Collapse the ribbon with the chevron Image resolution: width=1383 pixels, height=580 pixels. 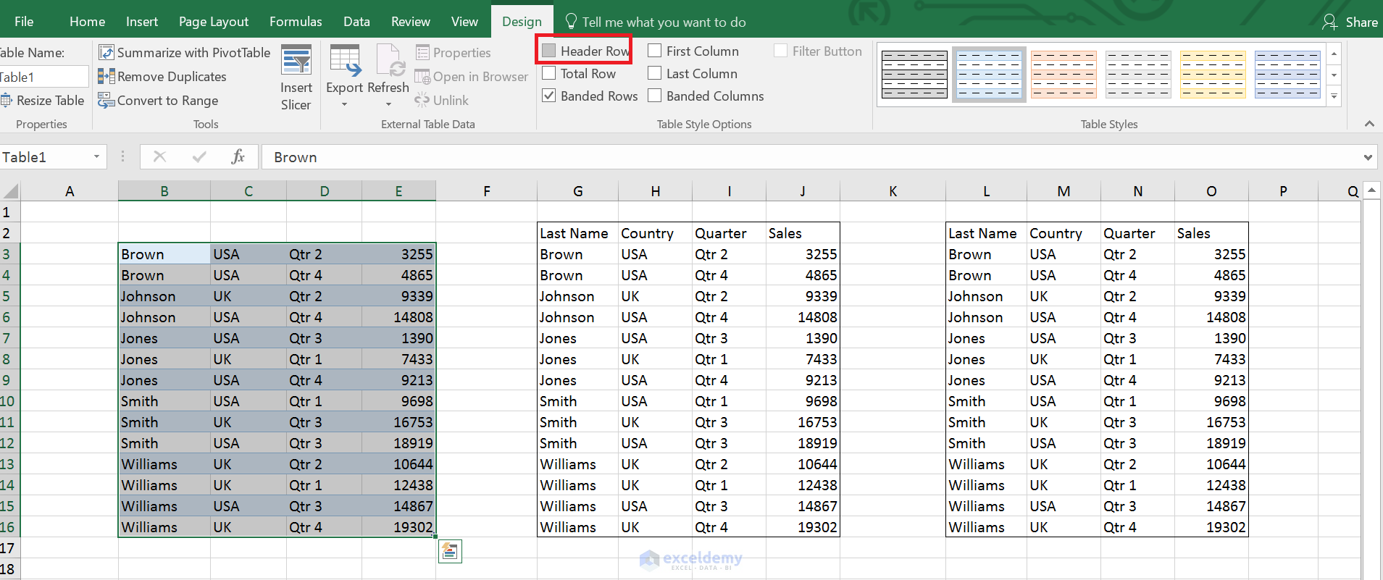click(x=1369, y=124)
